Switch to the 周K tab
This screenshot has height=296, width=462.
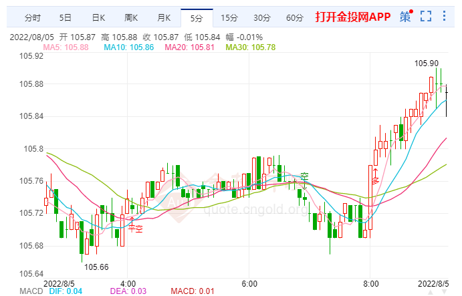(x=131, y=18)
